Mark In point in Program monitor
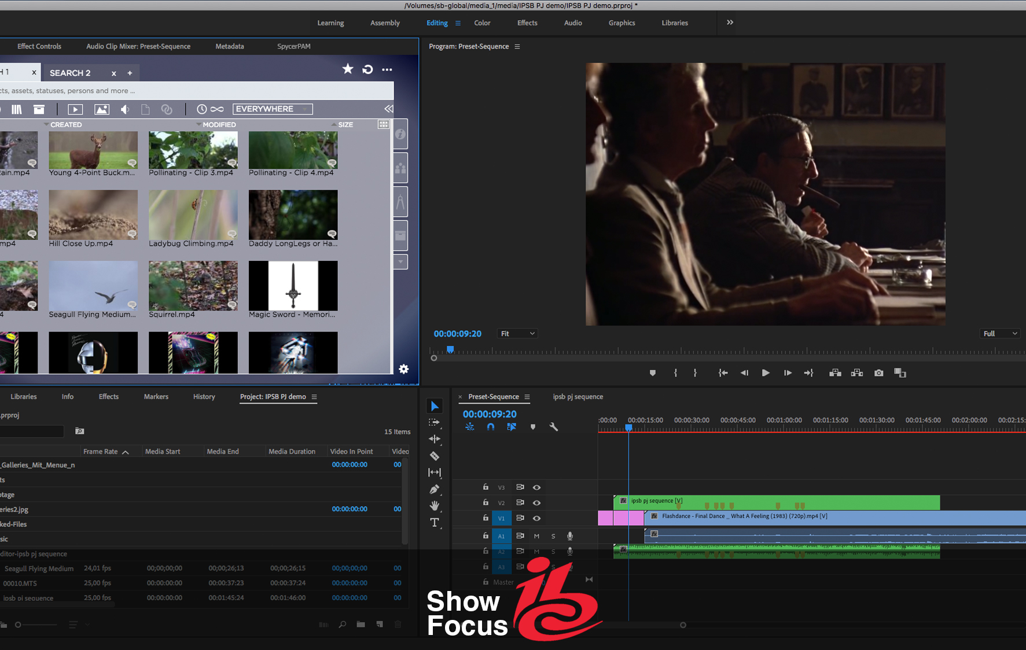Viewport: 1026px width, 650px height. (x=675, y=373)
